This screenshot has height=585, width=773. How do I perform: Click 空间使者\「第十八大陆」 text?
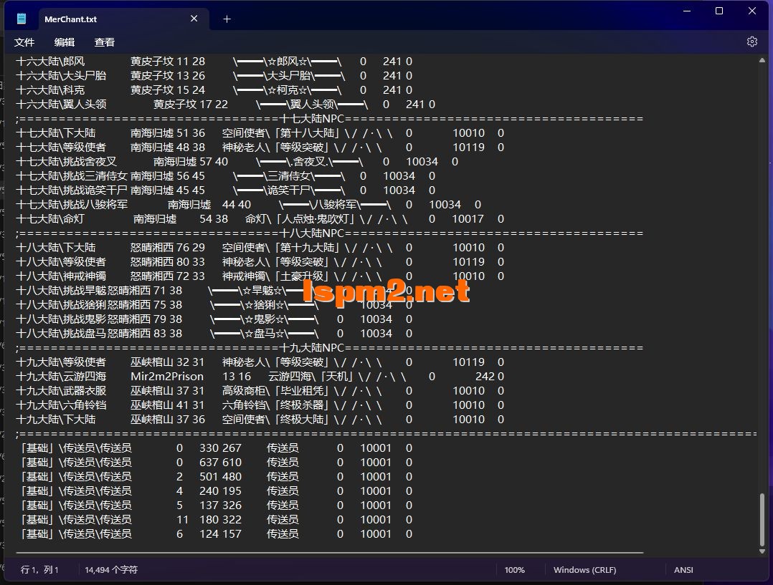click(282, 133)
